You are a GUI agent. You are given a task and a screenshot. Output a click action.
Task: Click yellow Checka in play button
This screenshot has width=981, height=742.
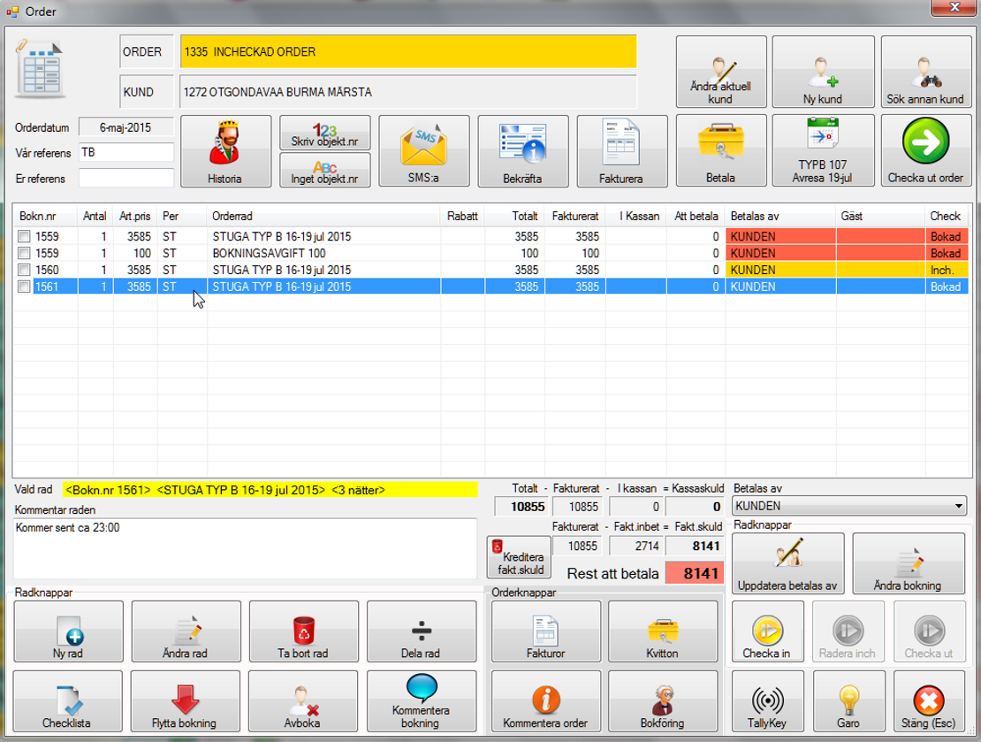pos(768,631)
